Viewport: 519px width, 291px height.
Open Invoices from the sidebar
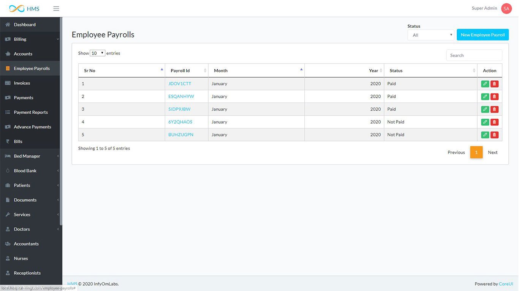coord(22,83)
